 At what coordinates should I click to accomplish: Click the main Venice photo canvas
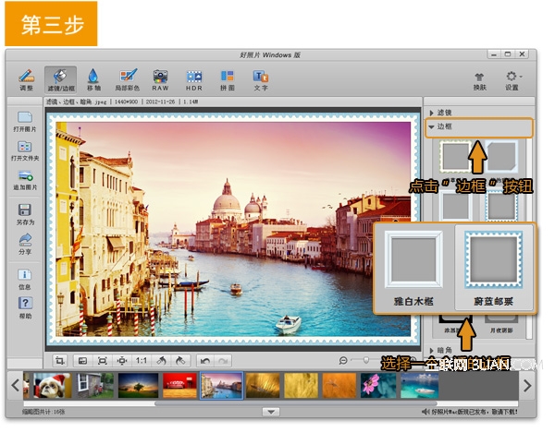click(x=233, y=229)
